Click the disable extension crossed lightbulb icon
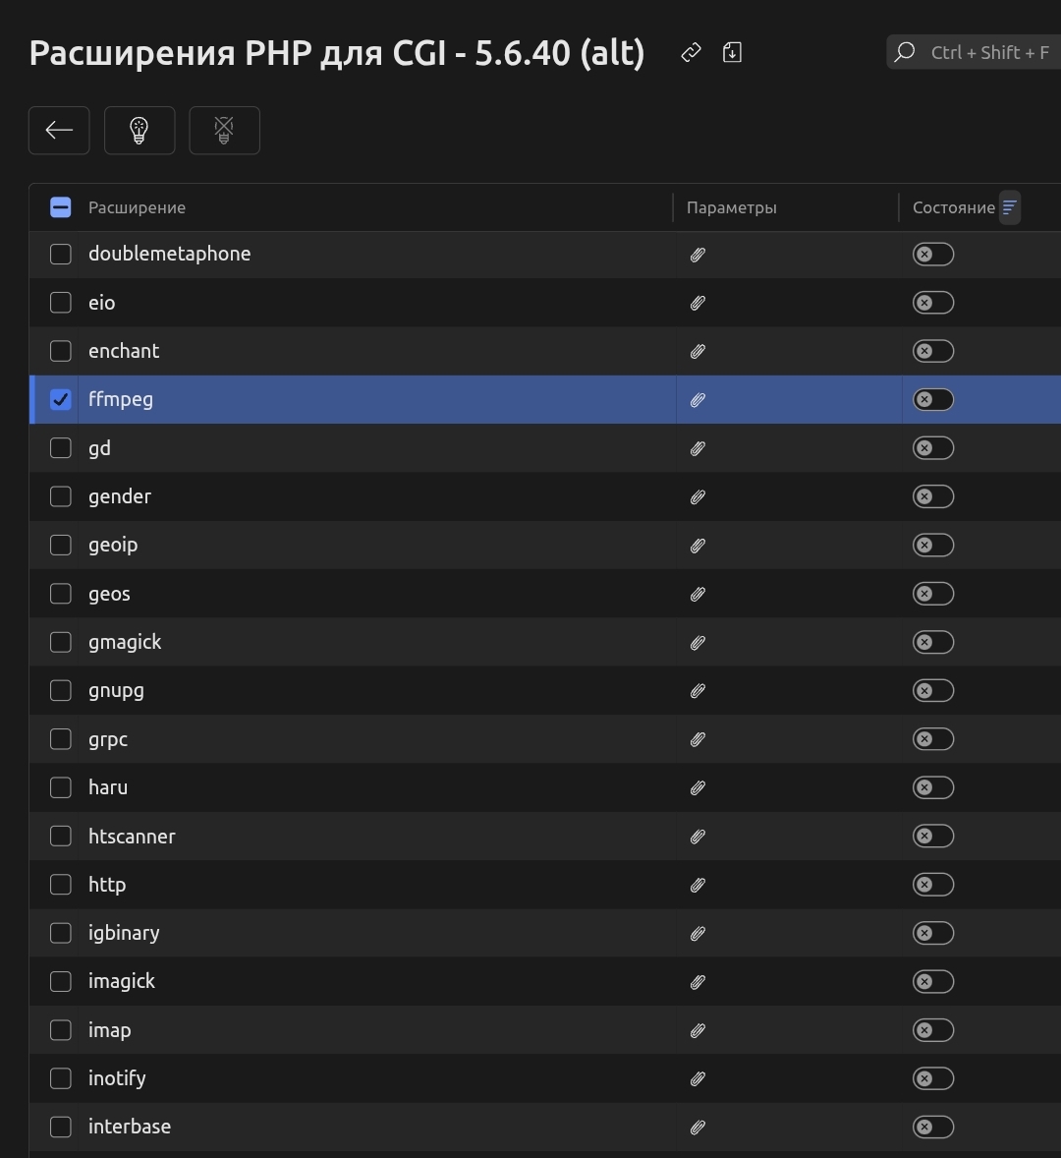The height and width of the screenshot is (1158, 1061). pyautogui.click(x=224, y=130)
